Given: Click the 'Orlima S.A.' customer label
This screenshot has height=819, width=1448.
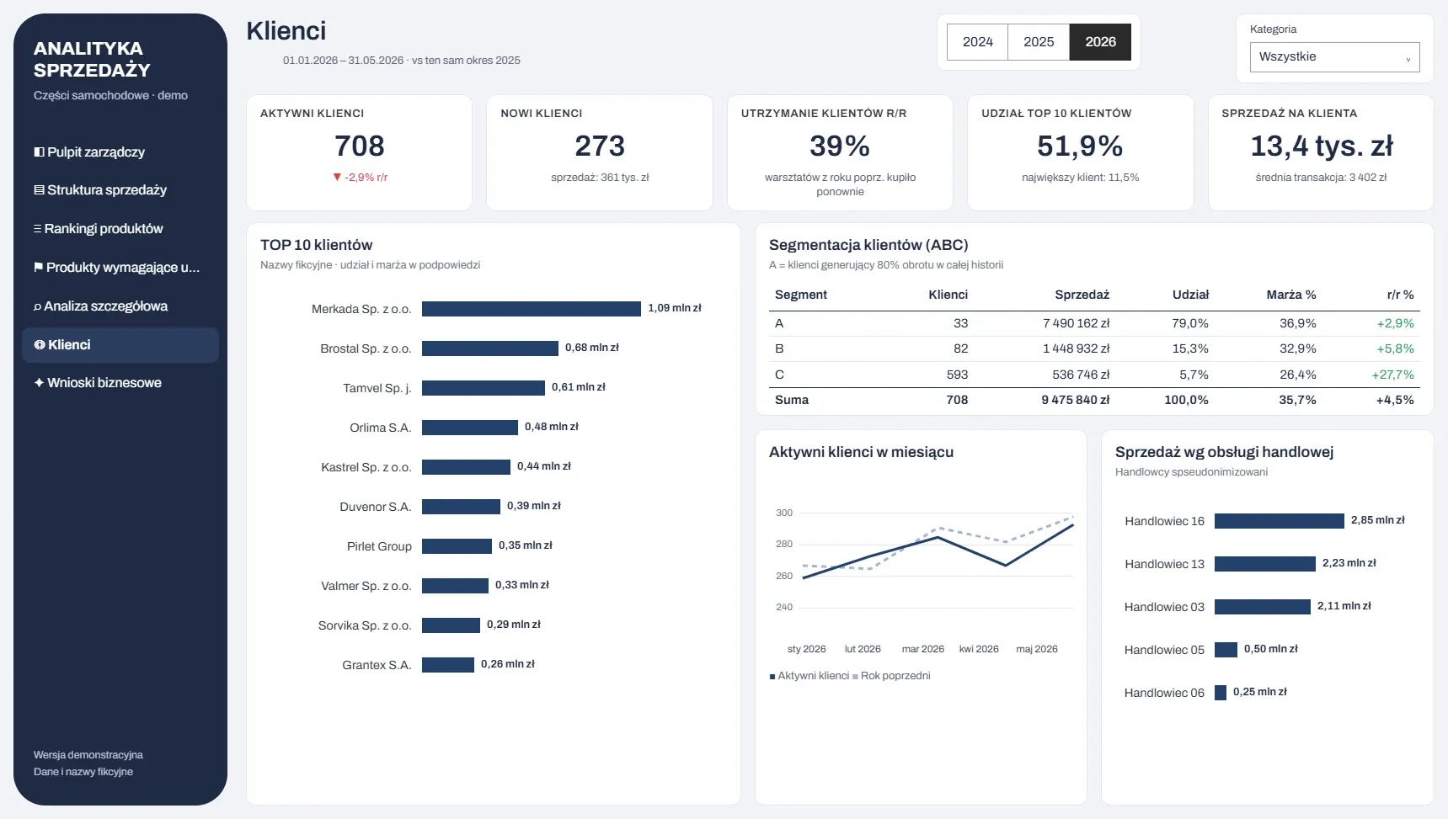Looking at the screenshot, I should (381, 428).
